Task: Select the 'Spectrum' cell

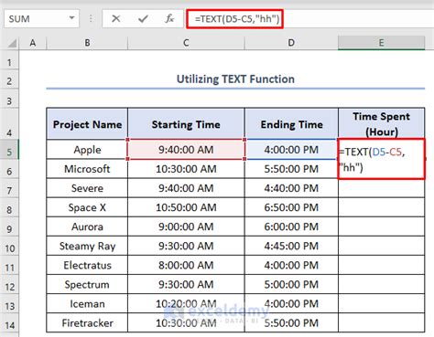Action: [x=87, y=285]
